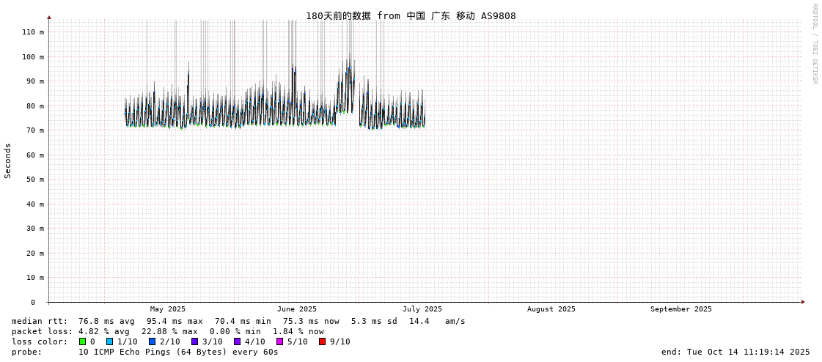Click the graph title mentioning AS9808

point(411,16)
